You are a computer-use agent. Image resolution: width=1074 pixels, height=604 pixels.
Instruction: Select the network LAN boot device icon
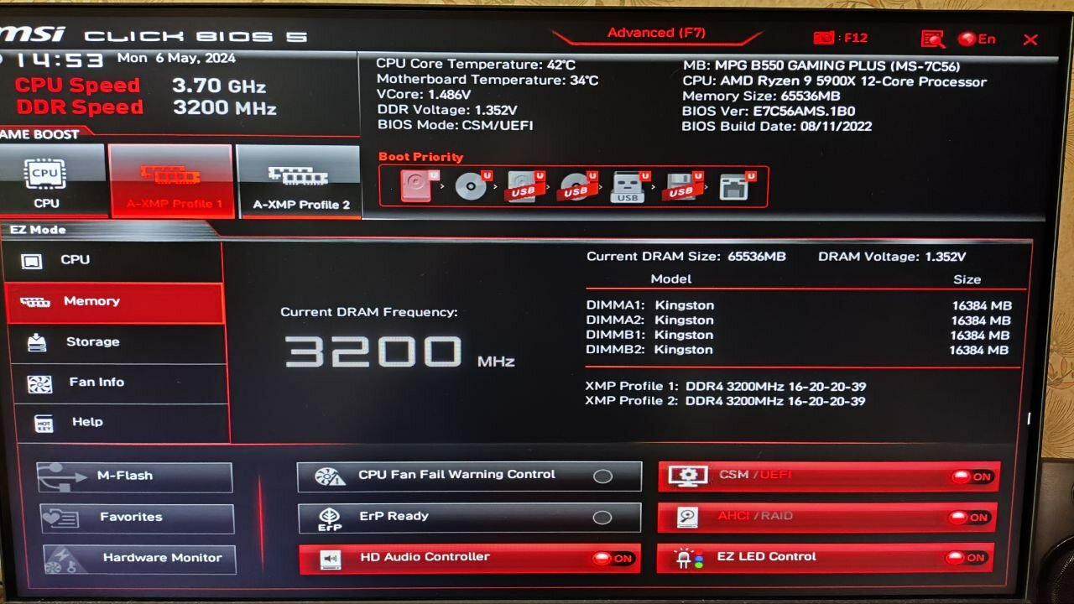click(x=736, y=186)
